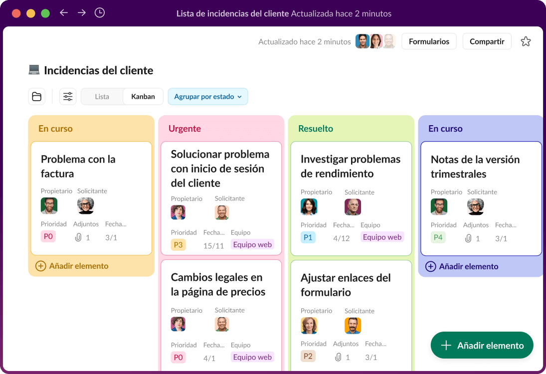546x374 pixels.
Task: Click the forward arrow in the window header
Action: 82,13
